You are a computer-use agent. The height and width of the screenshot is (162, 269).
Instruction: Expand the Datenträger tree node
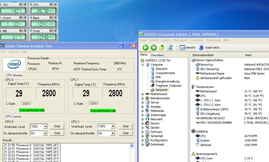(x=142, y=115)
